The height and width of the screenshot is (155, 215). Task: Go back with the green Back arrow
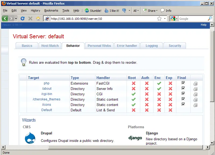(x=5, y=18)
